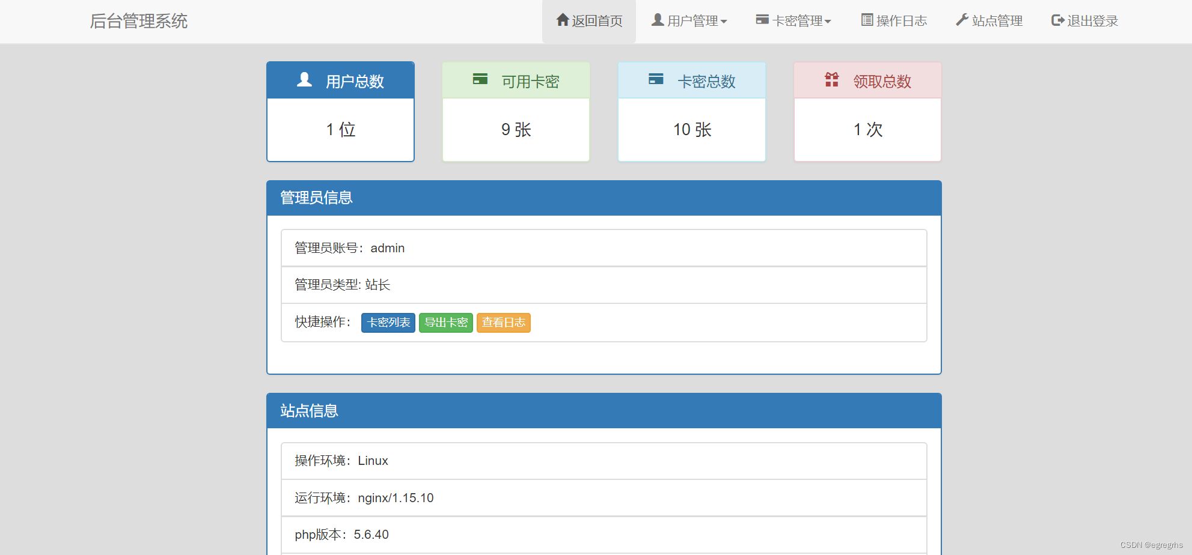
Task: Click the person icon beside 用户管理
Action: [656, 19]
